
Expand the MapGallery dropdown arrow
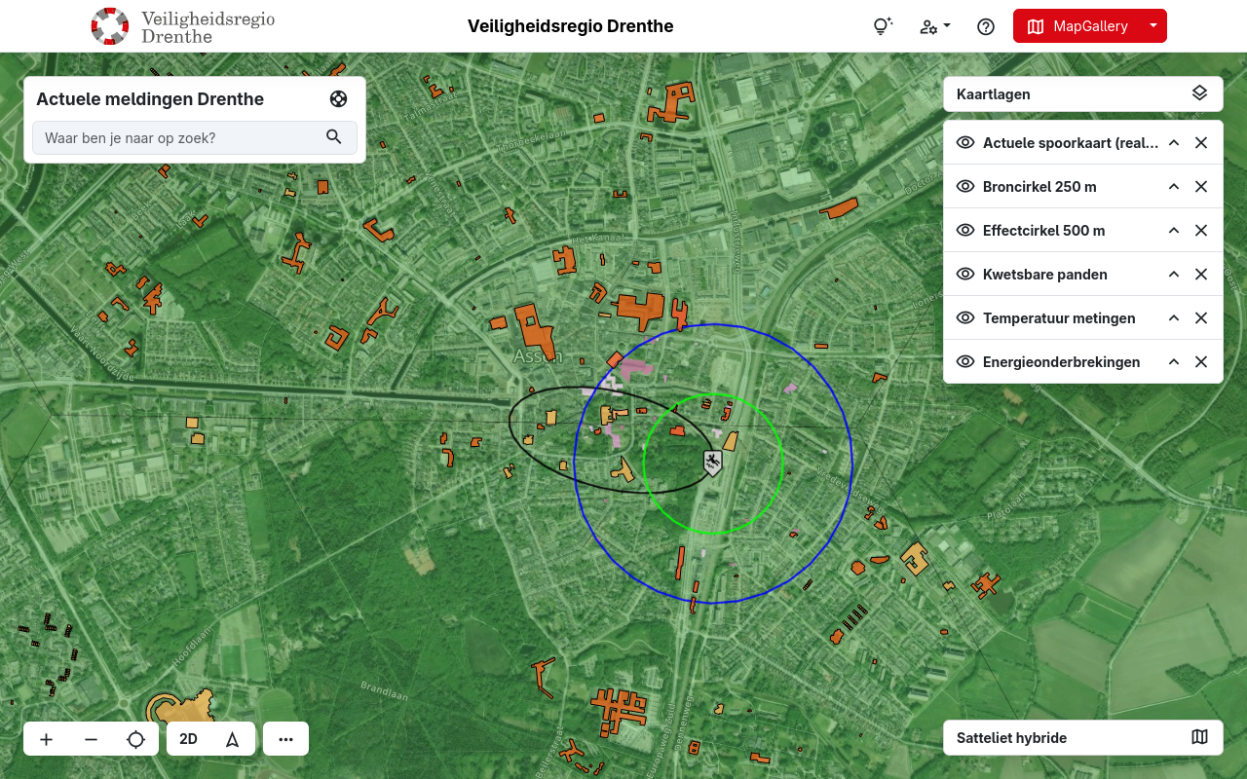[x=1153, y=26]
